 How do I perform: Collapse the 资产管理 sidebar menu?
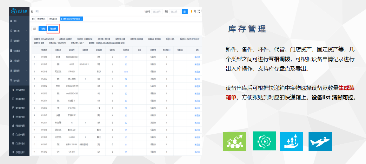point(19,81)
